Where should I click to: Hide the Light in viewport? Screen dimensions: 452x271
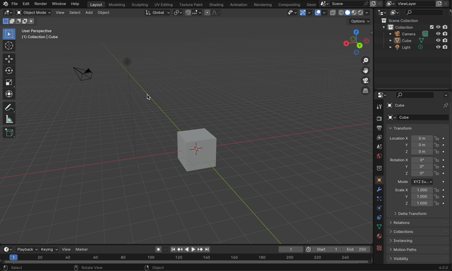(x=438, y=47)
